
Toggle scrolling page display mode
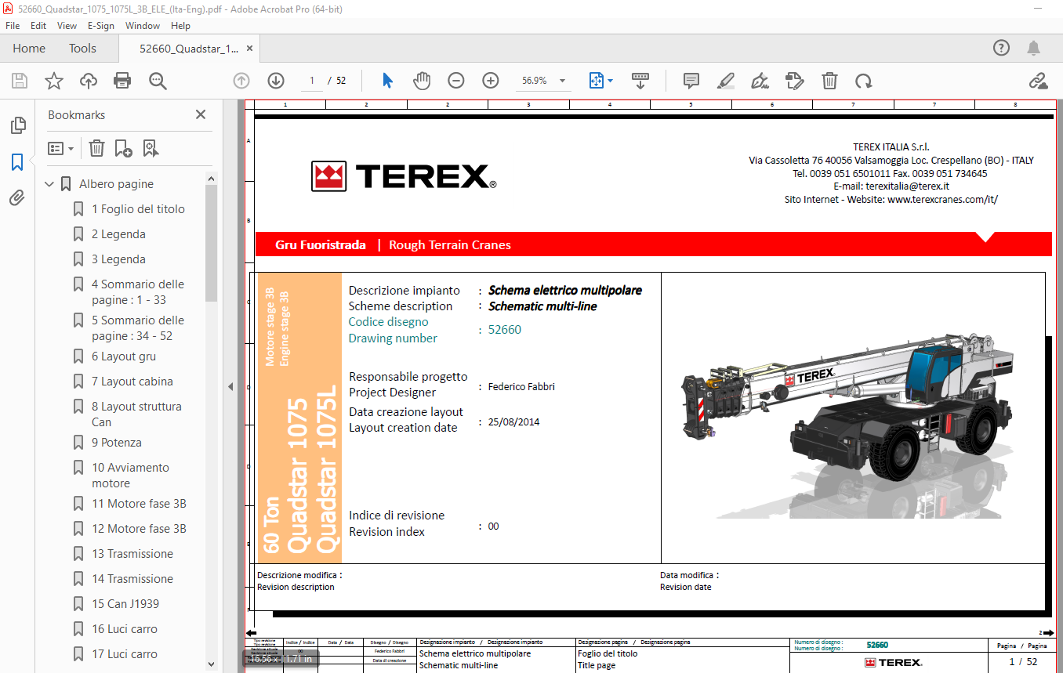point(640,80)
